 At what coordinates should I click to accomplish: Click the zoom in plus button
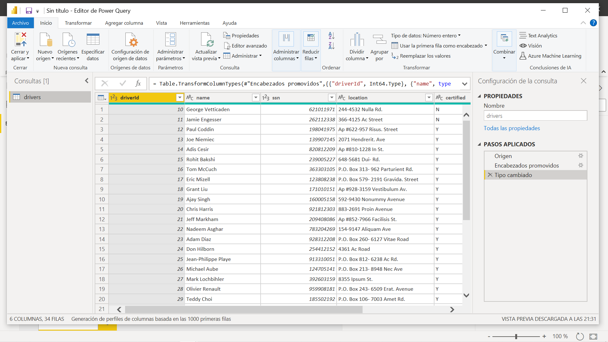tap(544, 336)
